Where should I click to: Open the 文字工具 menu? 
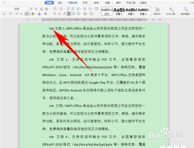(171, 11)
